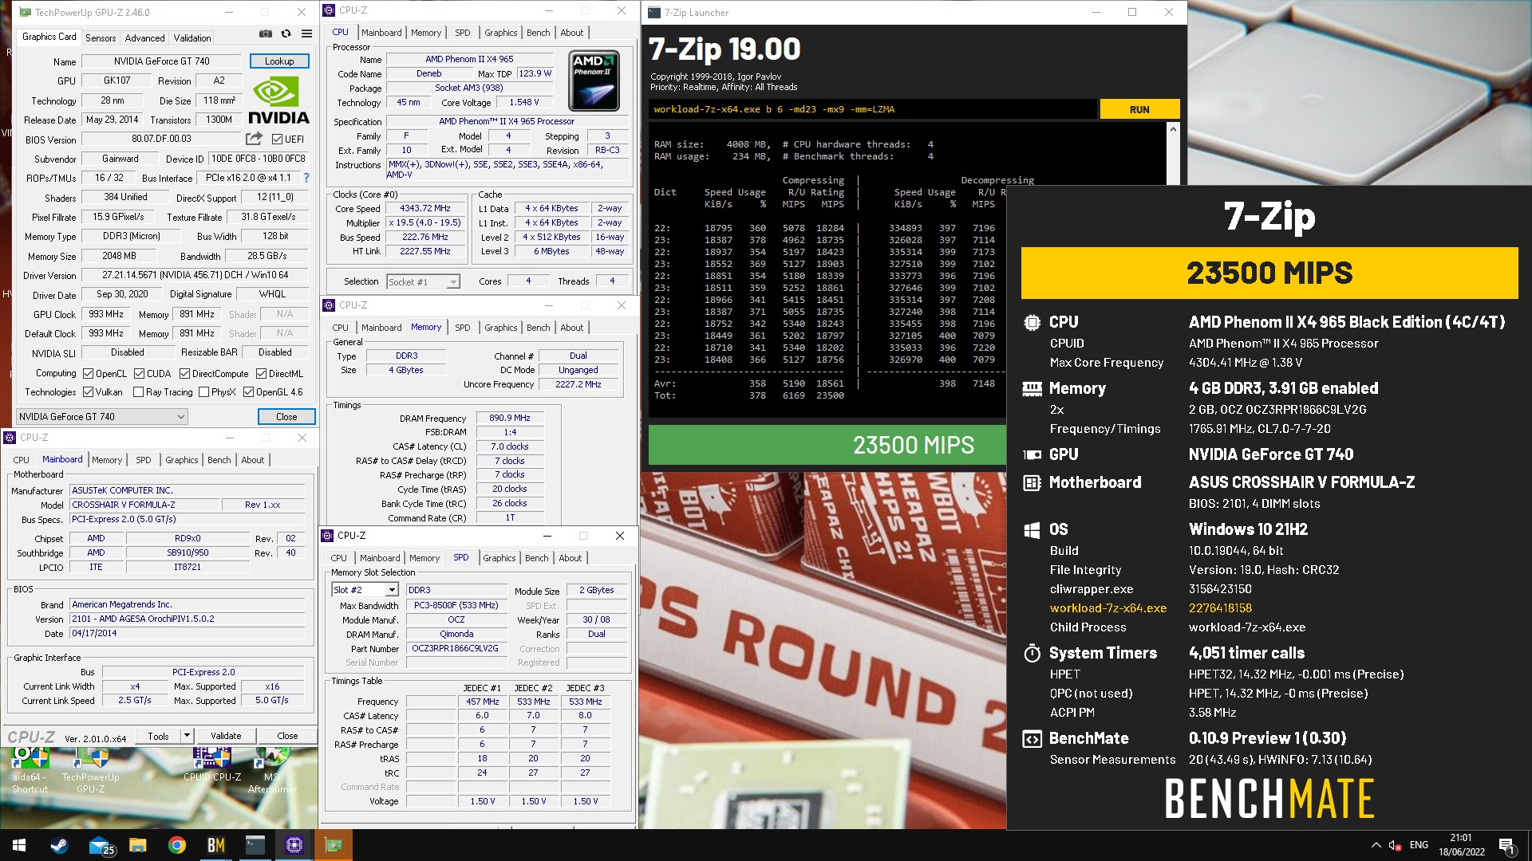This screenshot has width=1532, height=861.
Task: Toggle the UEFI checkbox in GPU-Z
Action: (277, 139)
